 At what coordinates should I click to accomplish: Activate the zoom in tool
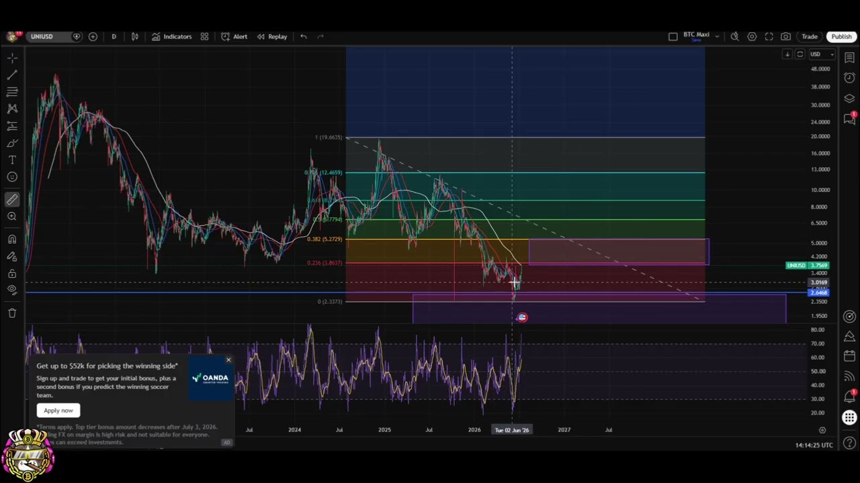(x=12, y=216)
